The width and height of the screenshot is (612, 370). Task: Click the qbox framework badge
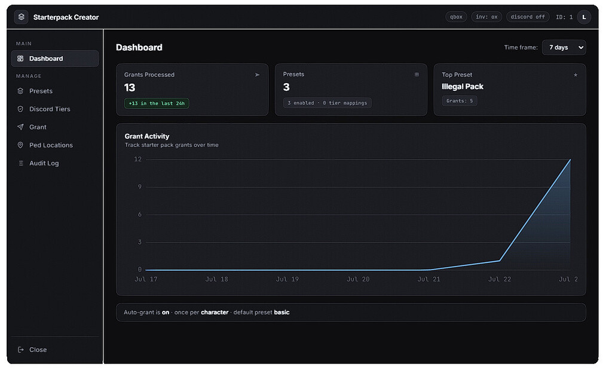pos(456,17)
